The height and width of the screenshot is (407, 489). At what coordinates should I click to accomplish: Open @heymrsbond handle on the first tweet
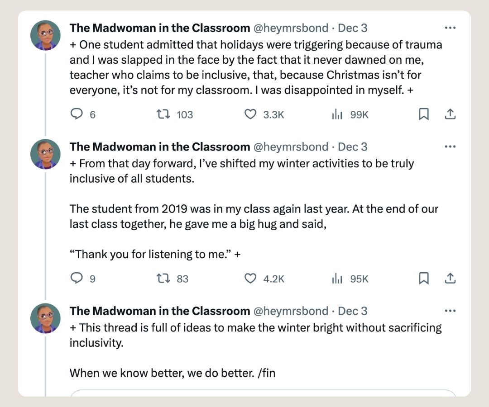[x=290, y=28]
